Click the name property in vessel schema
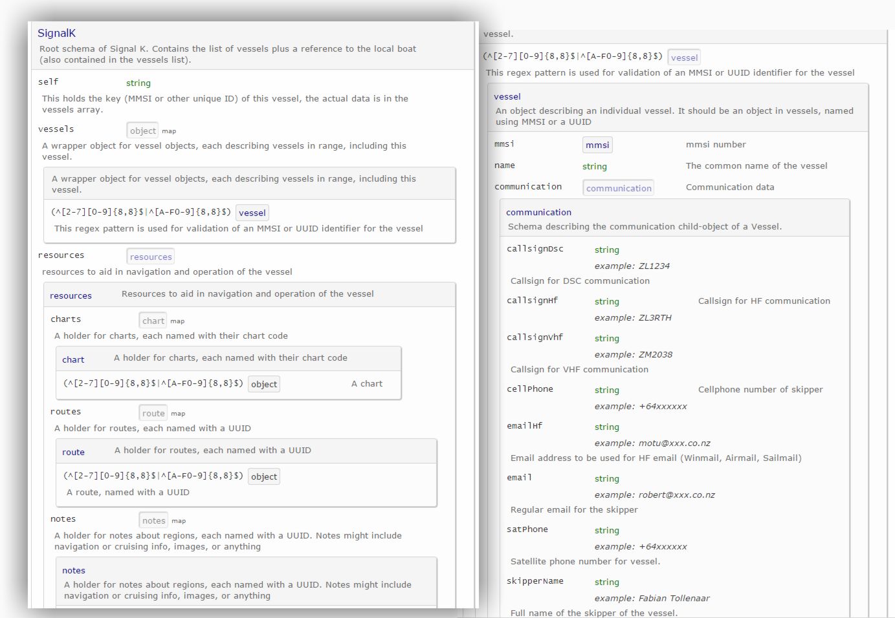This screenshot has width=895, height=618. (504, 165)
